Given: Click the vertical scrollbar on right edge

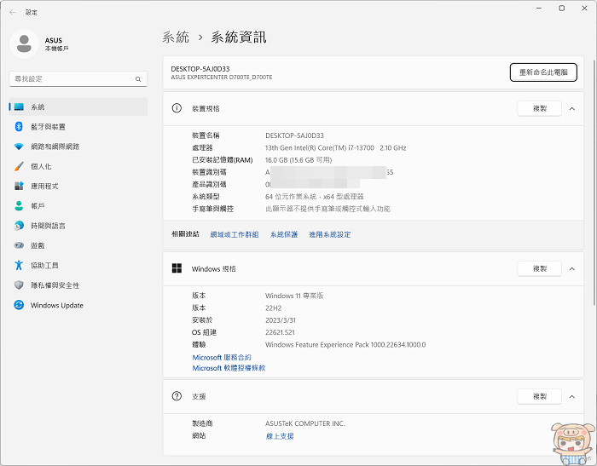Looking at the screenshot, I should (593, 213).
